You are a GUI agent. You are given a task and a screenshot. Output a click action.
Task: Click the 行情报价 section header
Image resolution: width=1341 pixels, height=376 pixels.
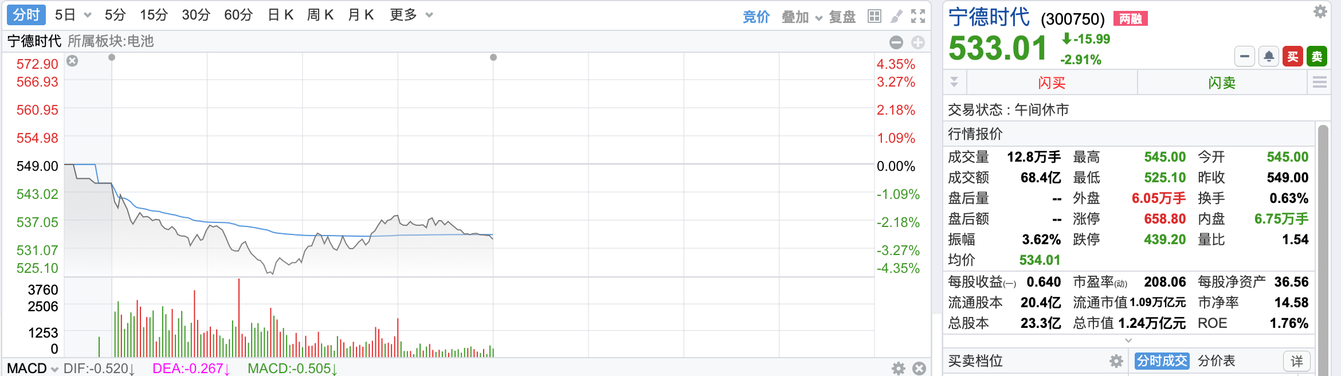point(975,134)
